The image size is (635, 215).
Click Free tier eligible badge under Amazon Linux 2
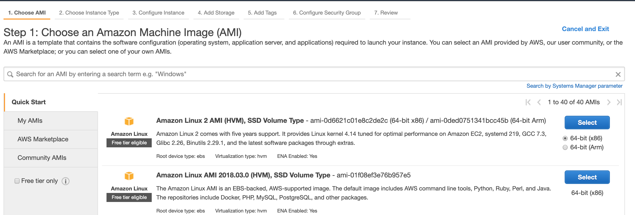(129, 143)
